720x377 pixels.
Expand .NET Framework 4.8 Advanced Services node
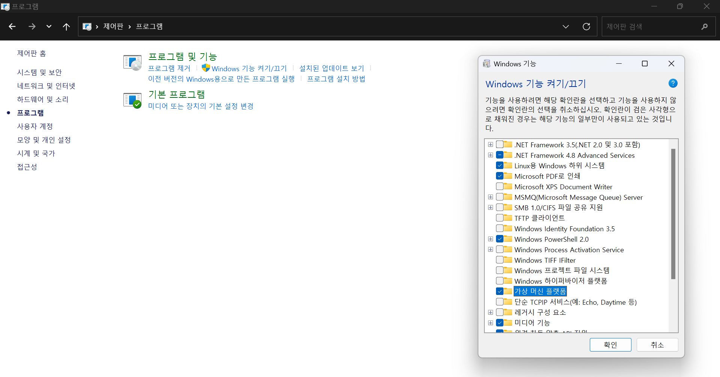point(490,155)
